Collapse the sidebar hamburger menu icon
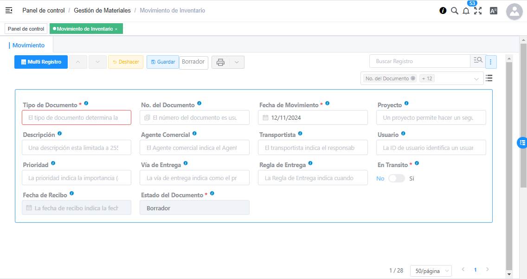Viewport: 527px width, 279px height. (9, 10)
